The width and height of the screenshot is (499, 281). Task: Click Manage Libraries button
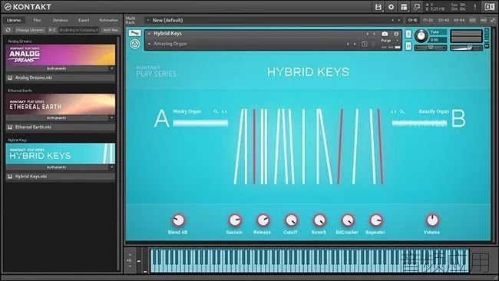coord(30,30)
